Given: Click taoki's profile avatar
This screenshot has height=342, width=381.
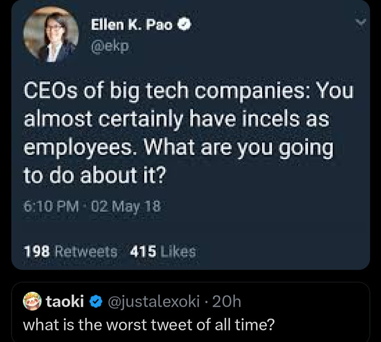Looking at the screenshot, I should point(32,302).
